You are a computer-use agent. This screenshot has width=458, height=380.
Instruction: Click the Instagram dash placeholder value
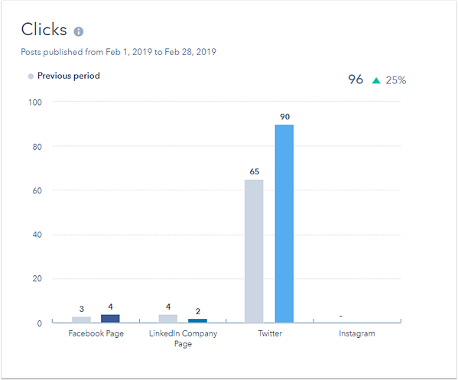[341, 316]
